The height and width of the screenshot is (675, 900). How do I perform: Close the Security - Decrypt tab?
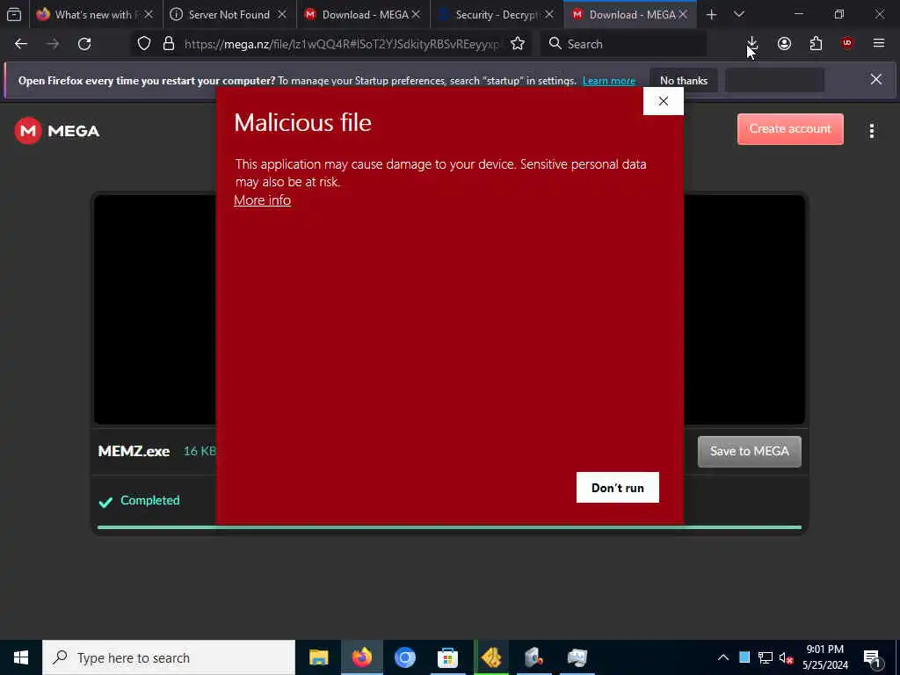click(x=549, y=14)
